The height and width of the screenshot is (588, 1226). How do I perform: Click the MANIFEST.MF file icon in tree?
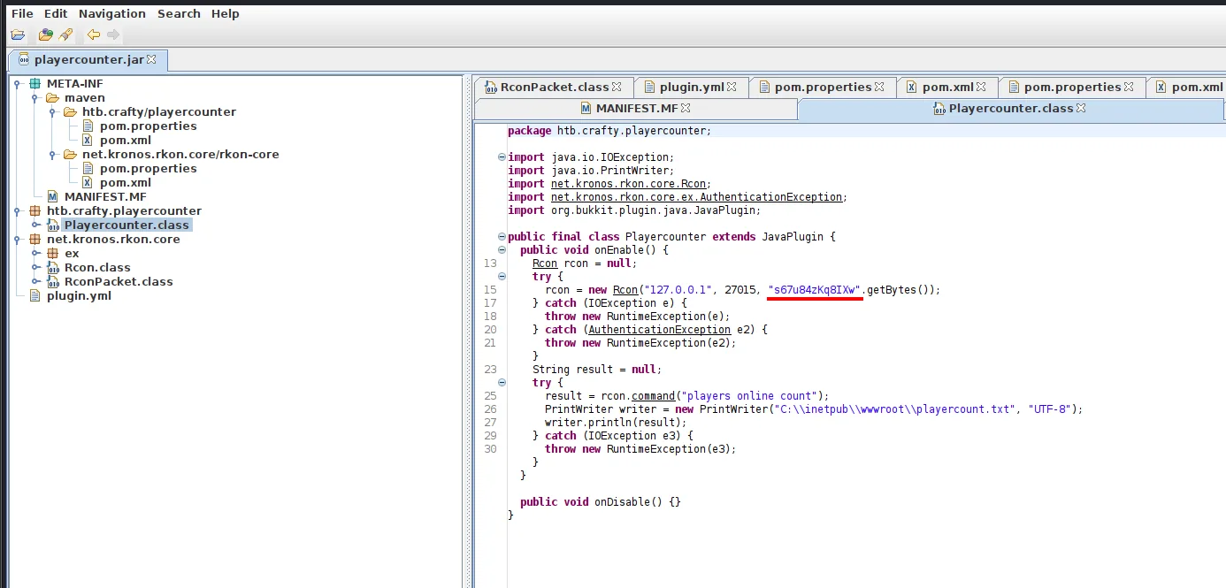tap(52, 196)
